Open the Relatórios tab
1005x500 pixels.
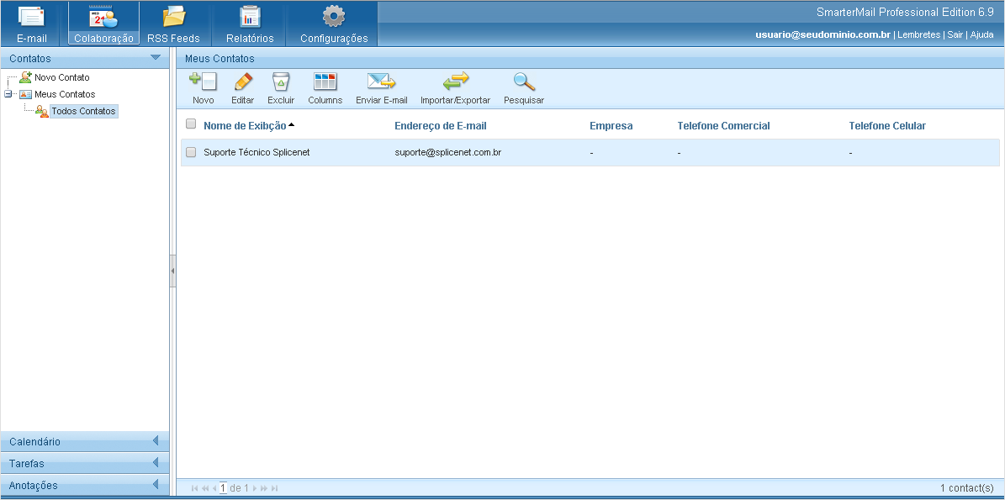point(250,24)
